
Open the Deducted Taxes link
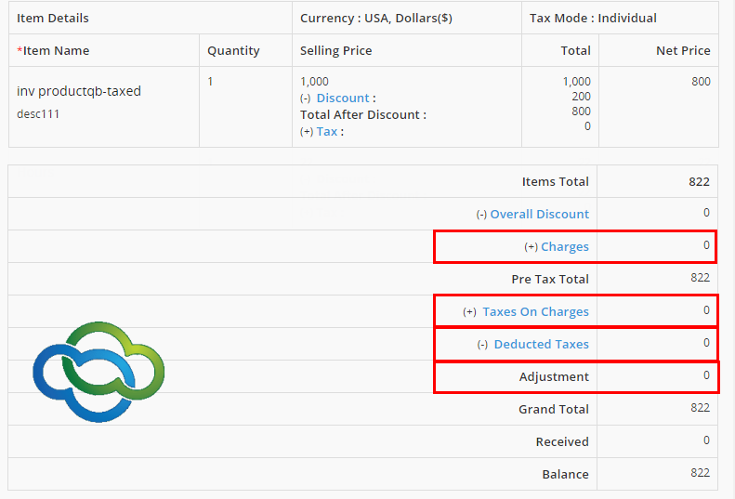pos(542,344)
